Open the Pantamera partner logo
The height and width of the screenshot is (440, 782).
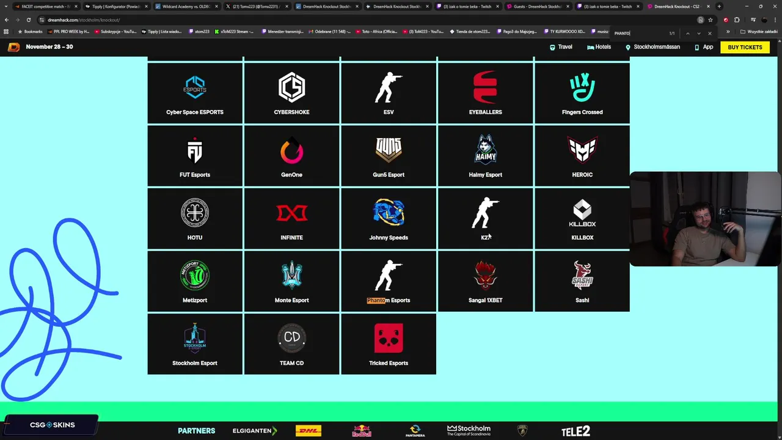tap(415, 431)
